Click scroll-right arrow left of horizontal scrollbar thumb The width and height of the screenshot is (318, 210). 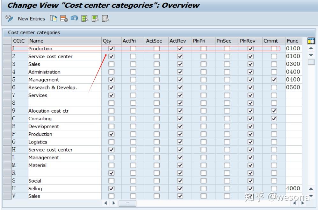click(113, 203)
